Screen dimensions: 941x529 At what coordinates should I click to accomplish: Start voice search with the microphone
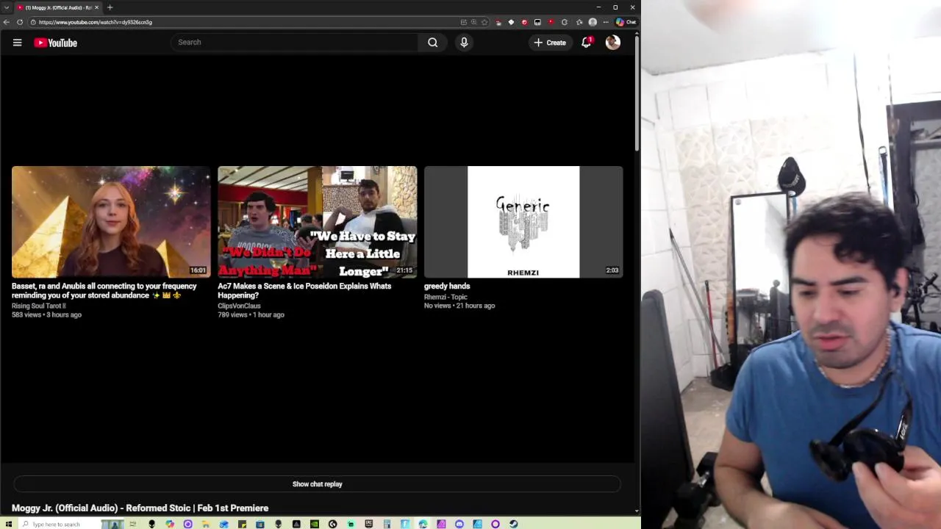[464, 43]
